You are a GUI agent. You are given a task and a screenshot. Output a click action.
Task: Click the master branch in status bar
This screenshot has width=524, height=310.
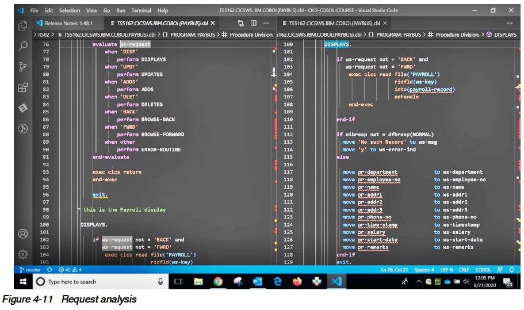point(30,269)
